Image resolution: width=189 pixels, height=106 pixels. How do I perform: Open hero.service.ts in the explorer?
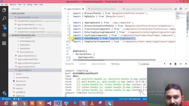coord(27,52)
